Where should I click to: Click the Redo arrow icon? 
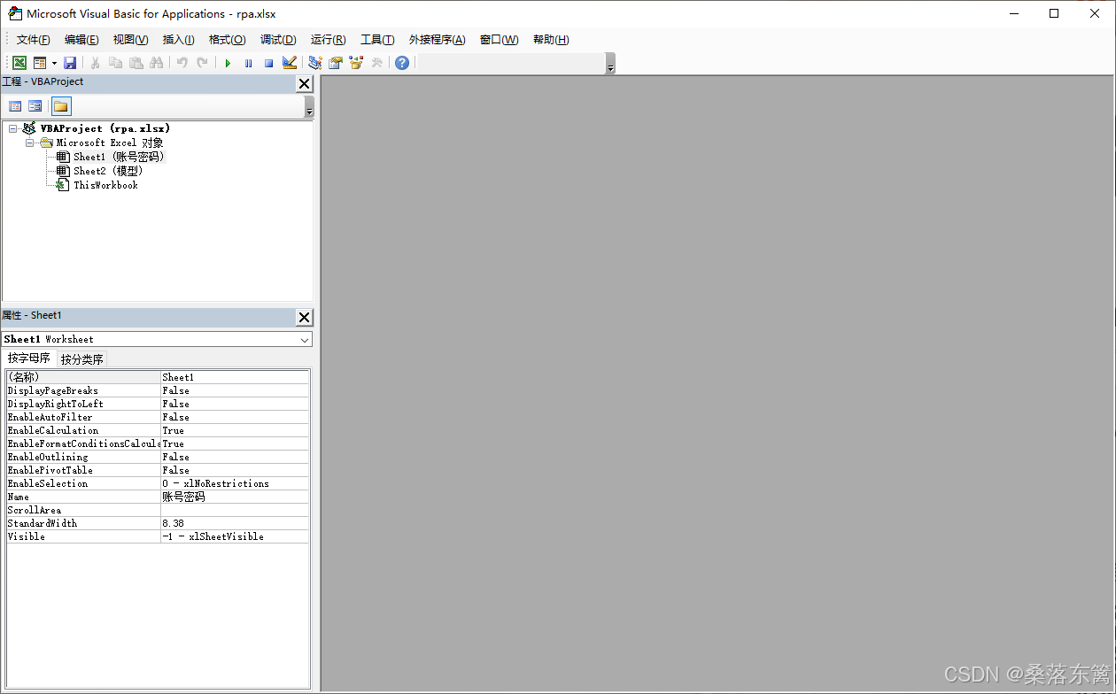pos(202,63)
